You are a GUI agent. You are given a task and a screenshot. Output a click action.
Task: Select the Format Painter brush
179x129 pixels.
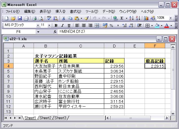point(86,18)
